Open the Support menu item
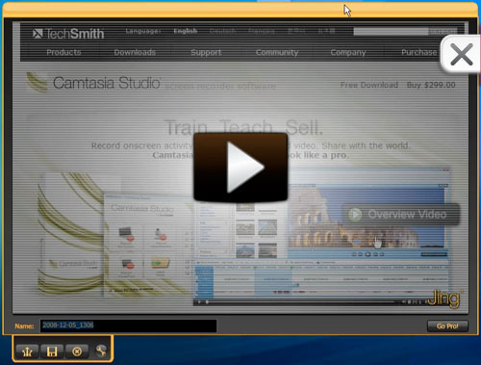Image resolution: width=481 pixels, height=365 pixels. pos(206,52)
